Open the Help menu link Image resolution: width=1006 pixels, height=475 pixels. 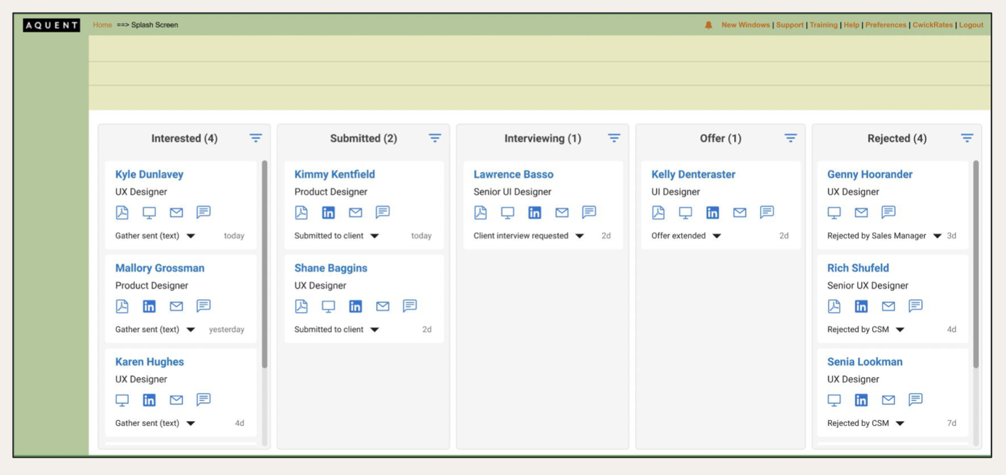click(852, 25)
